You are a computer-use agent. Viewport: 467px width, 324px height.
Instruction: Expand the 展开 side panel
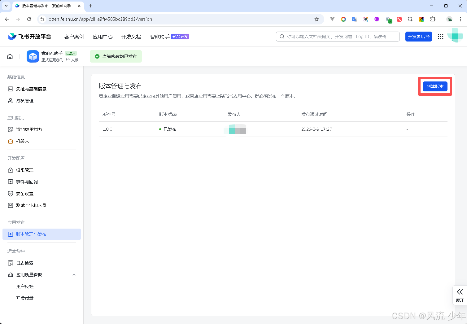point(460,295)
